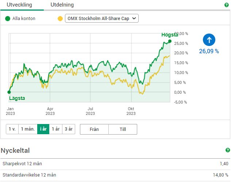Select the 1 mån. time period
Image resolution: width=231 pixels, height=182 pixels.
[x=28, y=129]
